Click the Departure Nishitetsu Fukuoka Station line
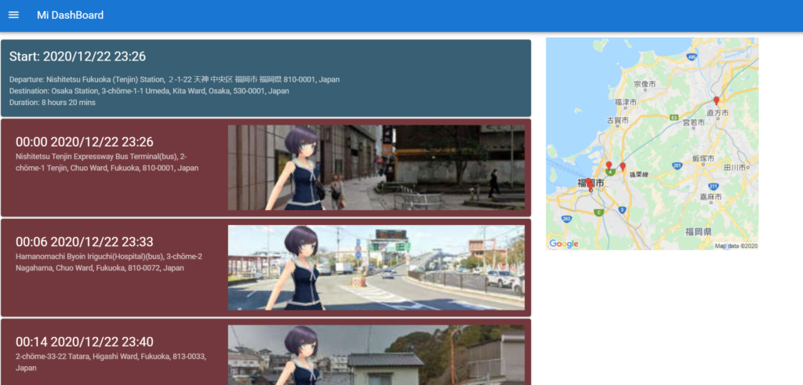This screenshot has width=803, height=385. coord(174,80)
